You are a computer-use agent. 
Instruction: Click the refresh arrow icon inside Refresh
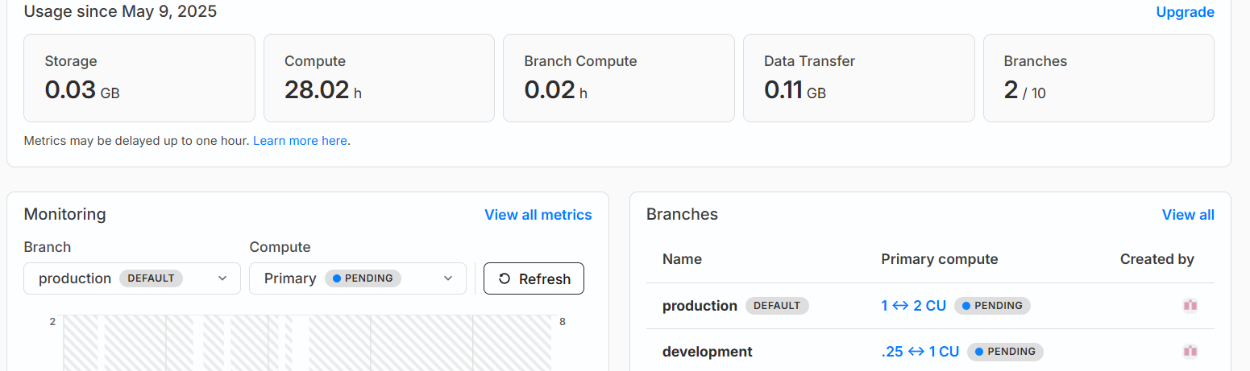(505, 278)
